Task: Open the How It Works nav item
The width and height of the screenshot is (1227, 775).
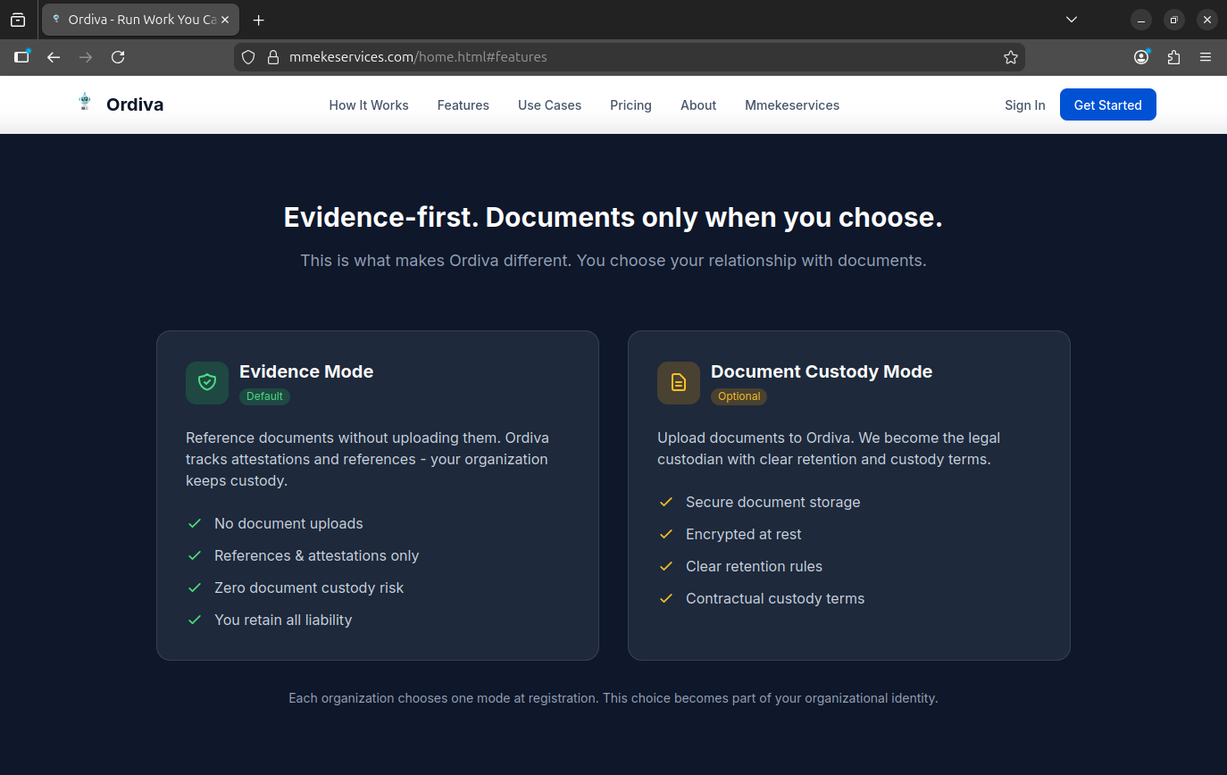Action: tap(369, 105)
